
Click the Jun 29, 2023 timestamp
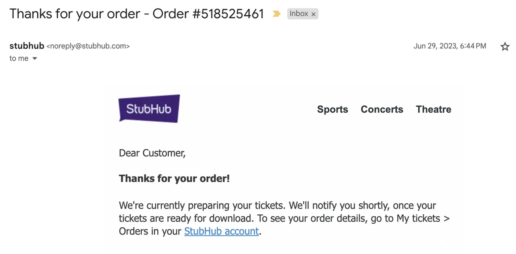tap(449, 46)
